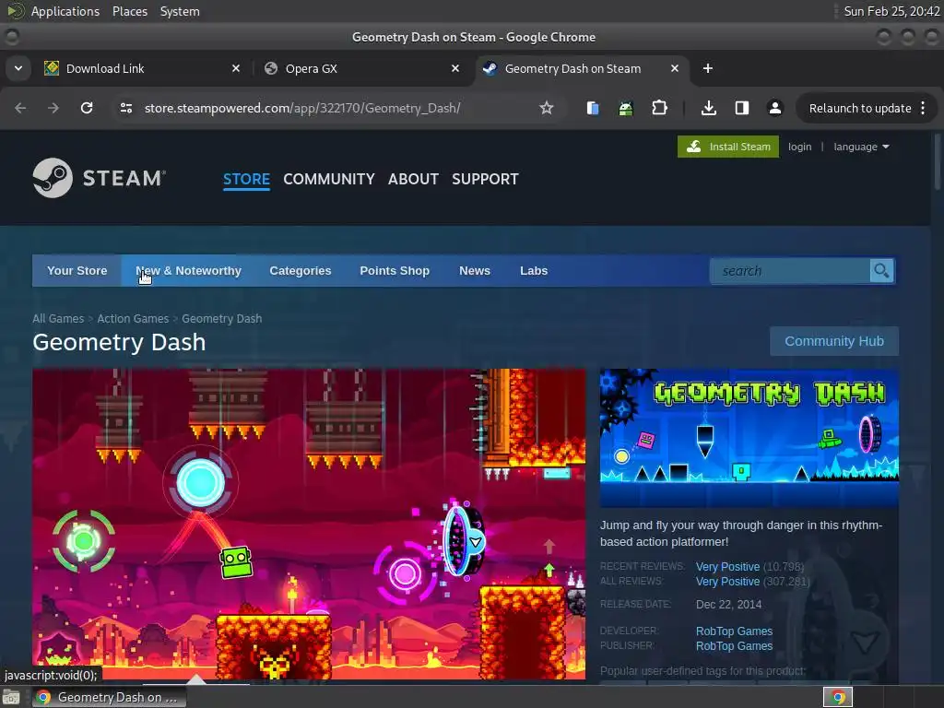The image size is (944, 708).
Task: Reload the Steam page
Action: (x=87, y=108)
